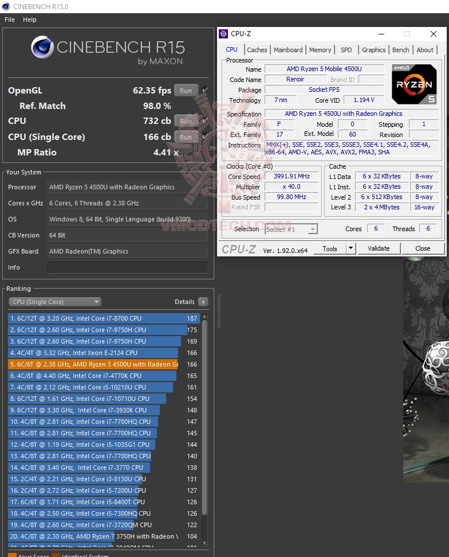Screen dimensions: 449x557
Task: Click the Package value Socket FP5
Action: pos(324,89)
